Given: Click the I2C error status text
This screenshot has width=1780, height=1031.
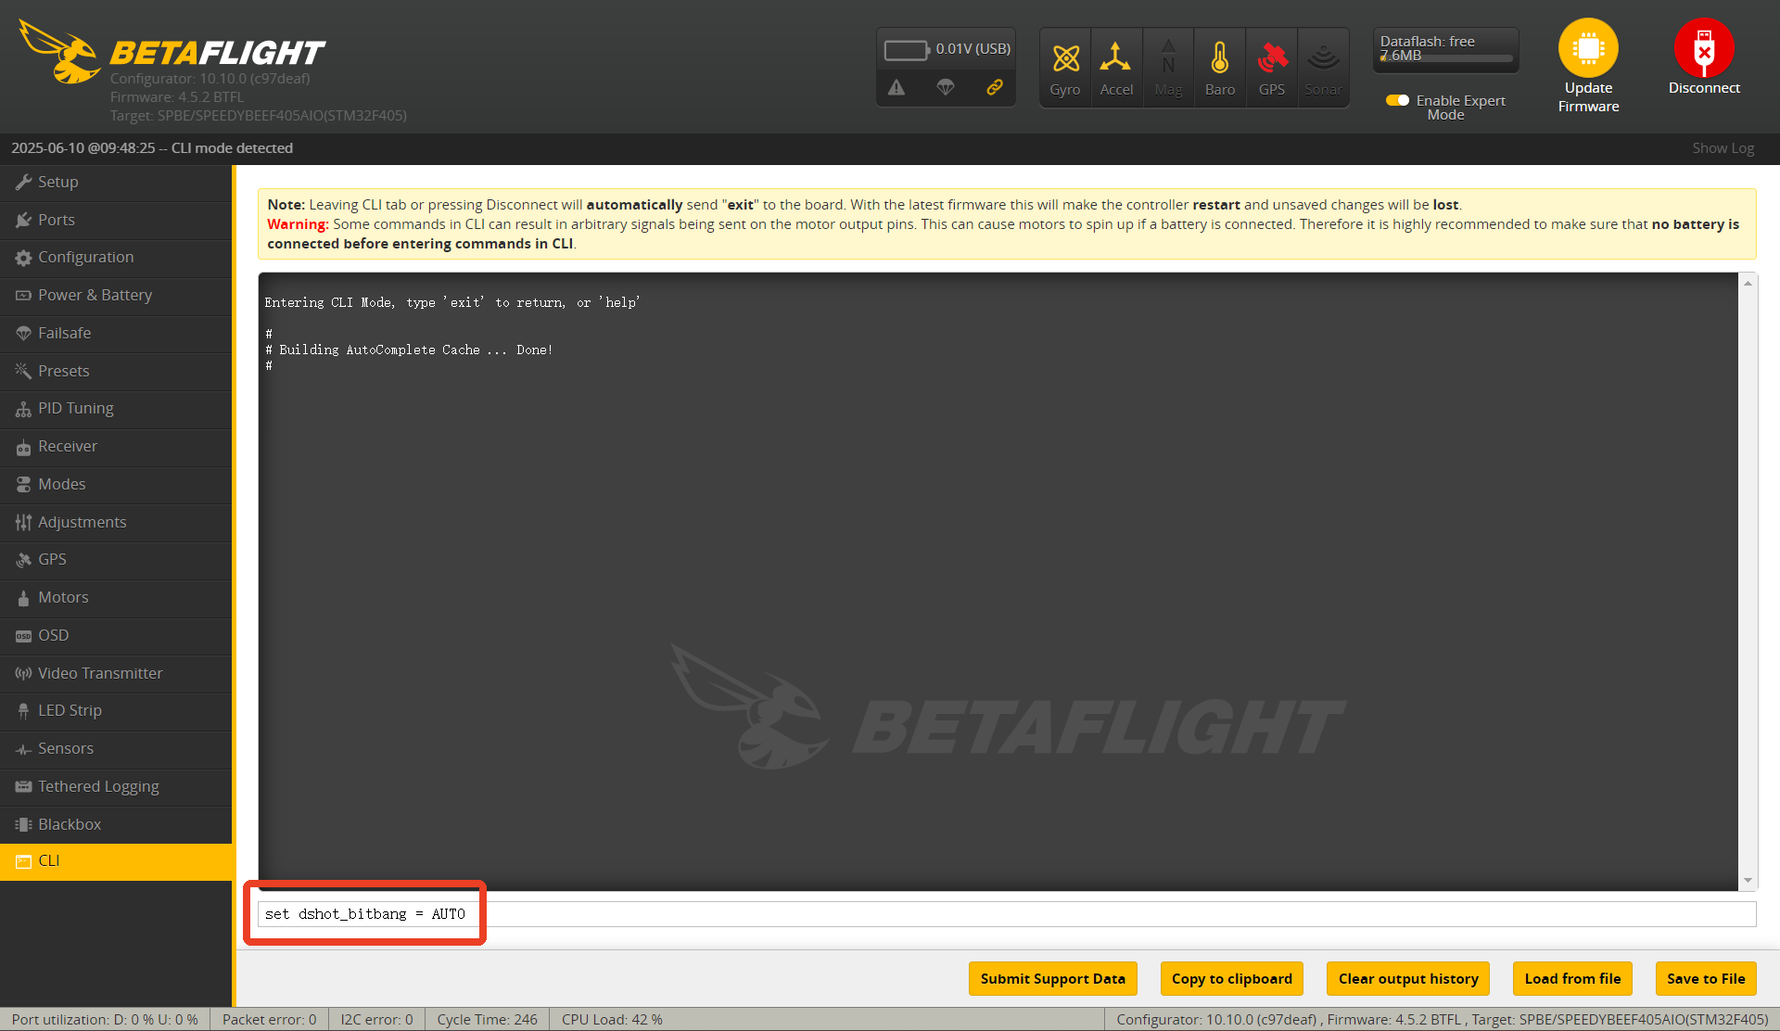Looking at the screenshot, I should tap(376, 1019).
